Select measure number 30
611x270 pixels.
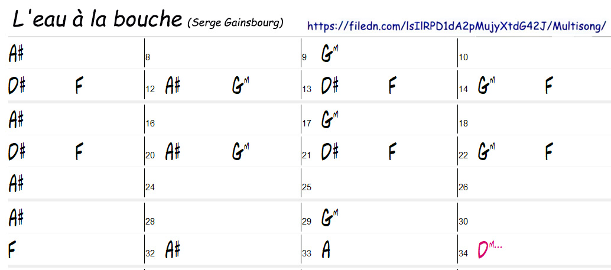[x=463, y=222]
